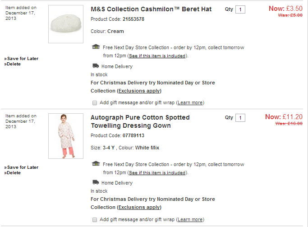Open the M&S Collection Cashmilon Beret Hat title
The height and width of the screenshot is (227, 308).
click(x=151, y=9)
